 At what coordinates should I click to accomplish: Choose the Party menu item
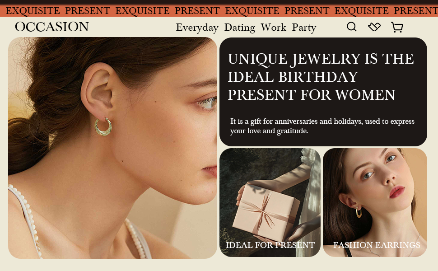pos(304,28)
